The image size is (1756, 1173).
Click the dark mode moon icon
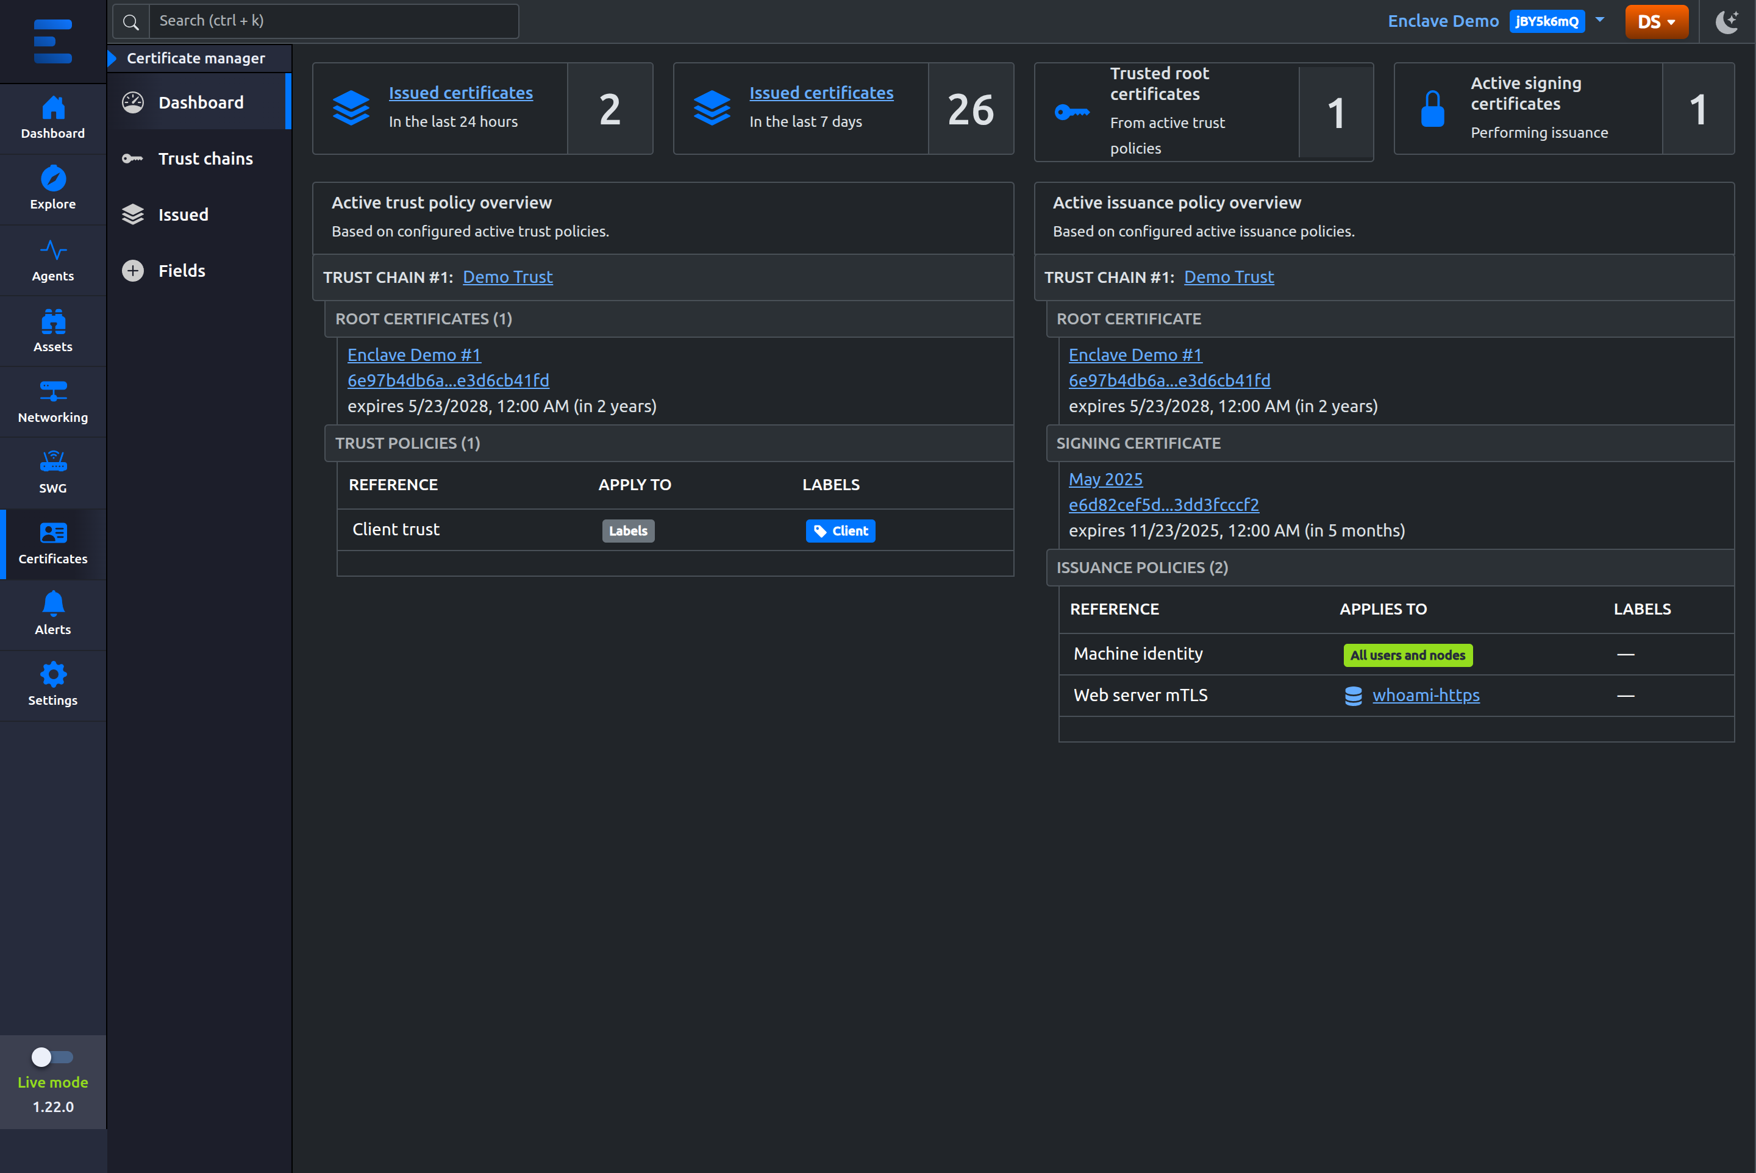[x=1727, y=21]
